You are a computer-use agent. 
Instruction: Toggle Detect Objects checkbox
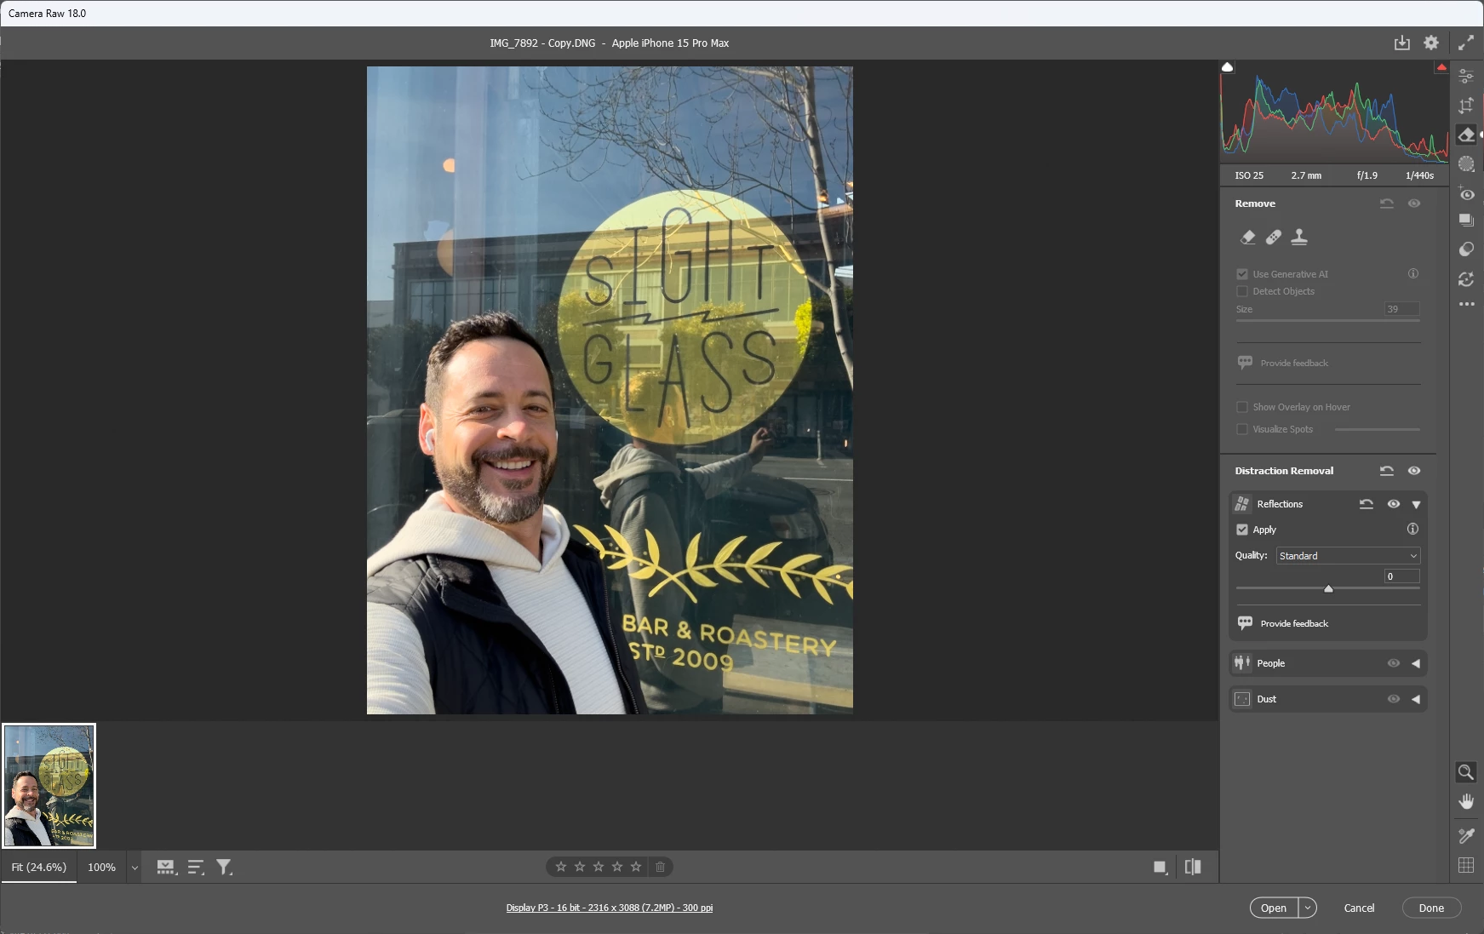(1242, 291)
